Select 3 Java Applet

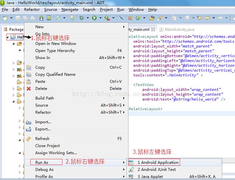[174, 176]
